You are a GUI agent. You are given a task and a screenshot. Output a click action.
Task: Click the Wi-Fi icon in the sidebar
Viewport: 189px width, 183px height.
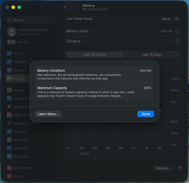point(9,54)
